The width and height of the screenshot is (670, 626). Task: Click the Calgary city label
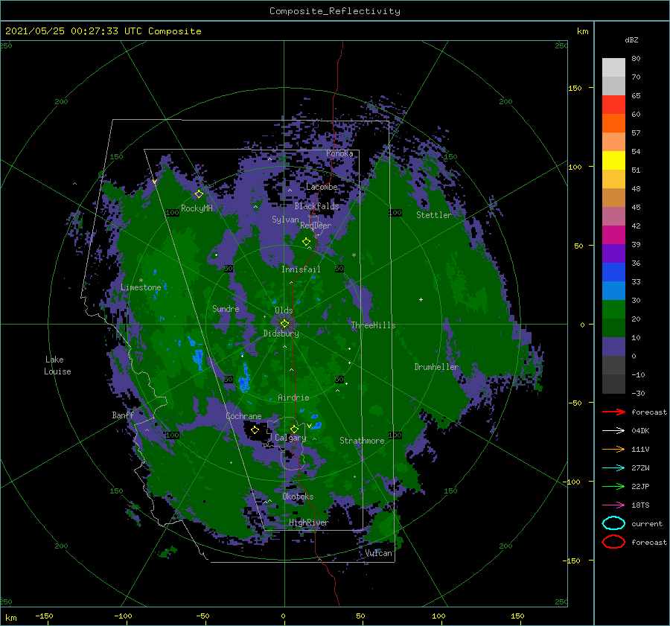click(x=290, y=438)
